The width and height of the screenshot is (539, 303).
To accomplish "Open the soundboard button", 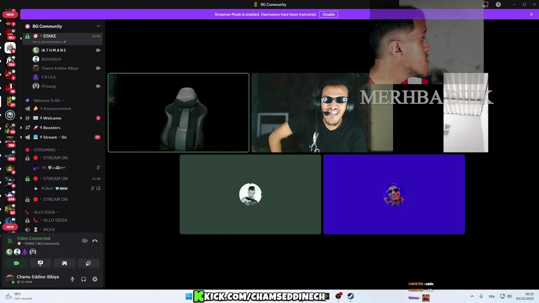I will pos(88,263).
